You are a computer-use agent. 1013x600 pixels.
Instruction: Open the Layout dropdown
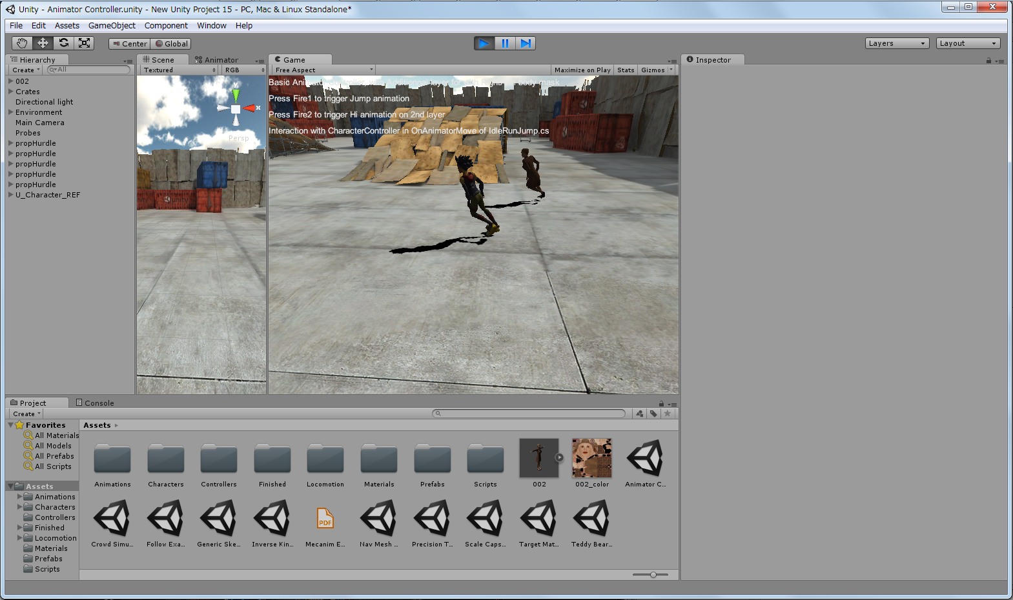pyautogui.click(x=968, y=43)
